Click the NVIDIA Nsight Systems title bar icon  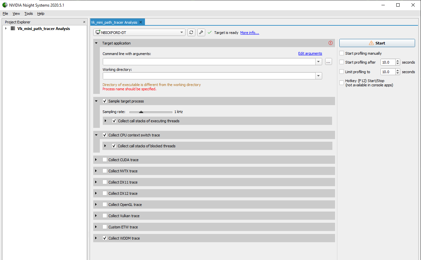[x=5, y=5]
